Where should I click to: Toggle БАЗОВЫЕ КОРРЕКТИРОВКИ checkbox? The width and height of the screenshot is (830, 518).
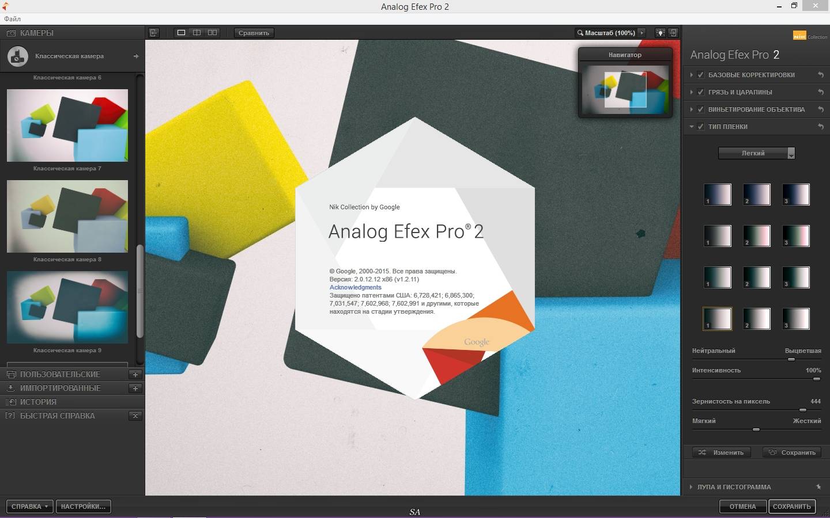(701, 75)
